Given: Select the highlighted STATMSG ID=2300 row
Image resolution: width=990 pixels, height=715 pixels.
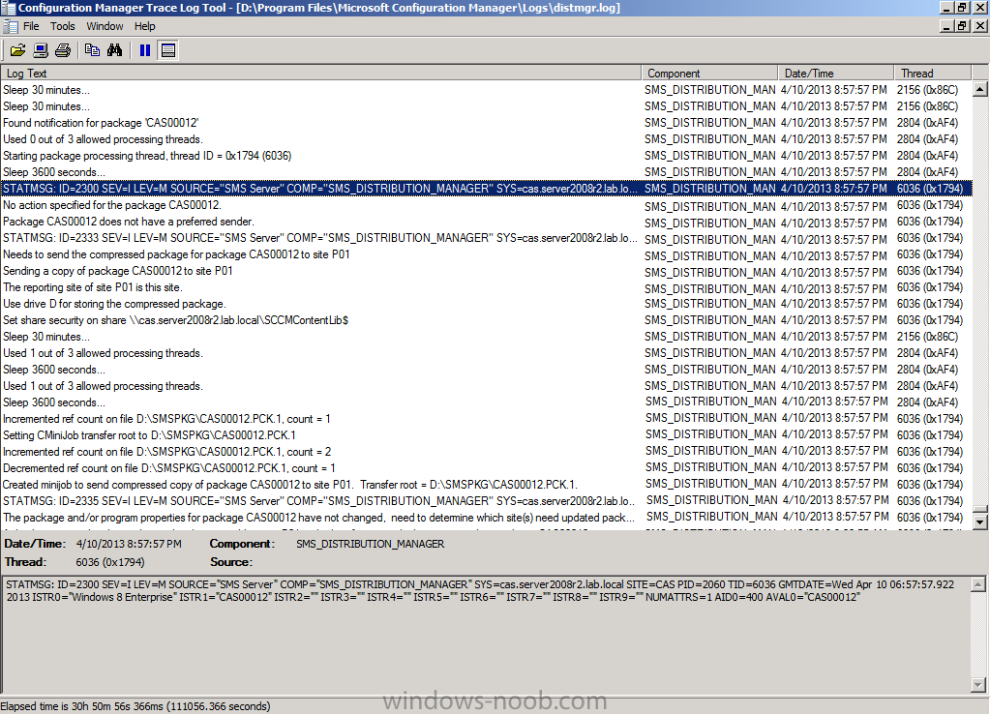Looking at the screenshot, I should click(486, 188).
